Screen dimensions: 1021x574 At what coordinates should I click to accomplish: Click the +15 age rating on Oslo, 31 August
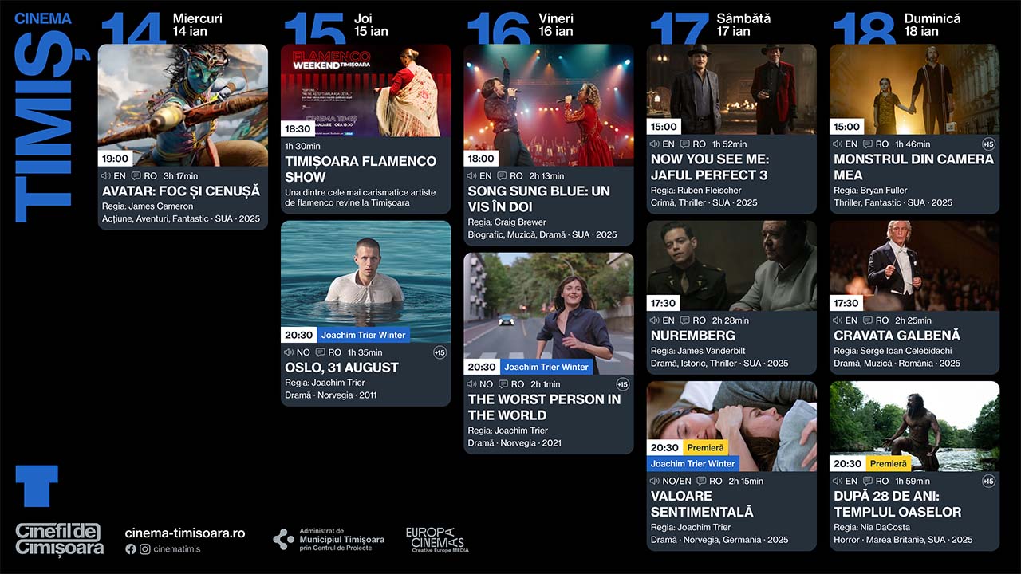(440, 352)
